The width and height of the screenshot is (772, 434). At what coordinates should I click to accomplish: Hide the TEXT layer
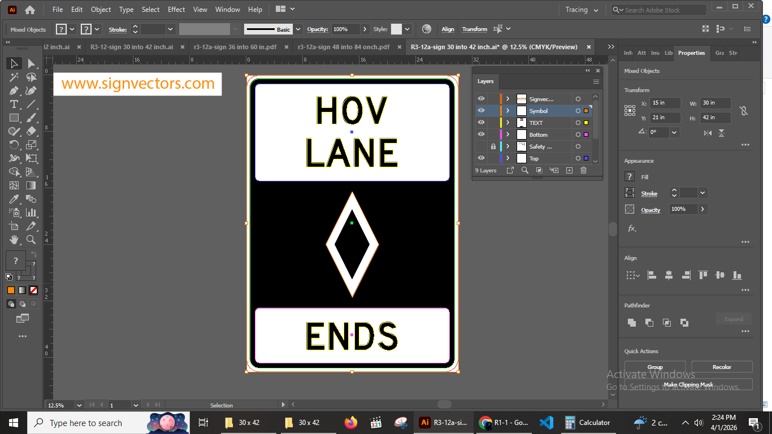point(481,123)
